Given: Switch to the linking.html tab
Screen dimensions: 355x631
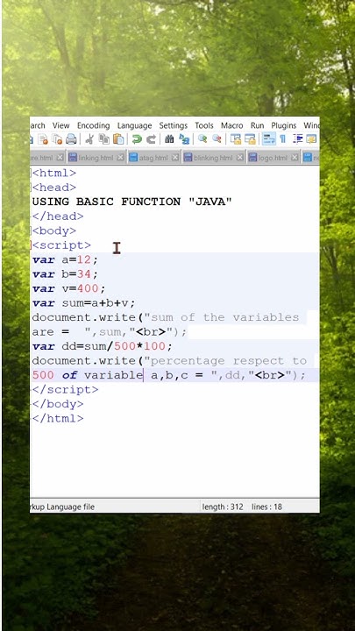Looking at the screenshot, I should pyautogui.click(x=96, y=158).
